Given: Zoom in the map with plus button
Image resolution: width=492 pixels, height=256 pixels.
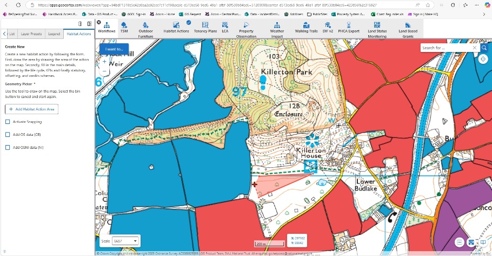Looking at the screenshot, I should [x=104, y=62].
